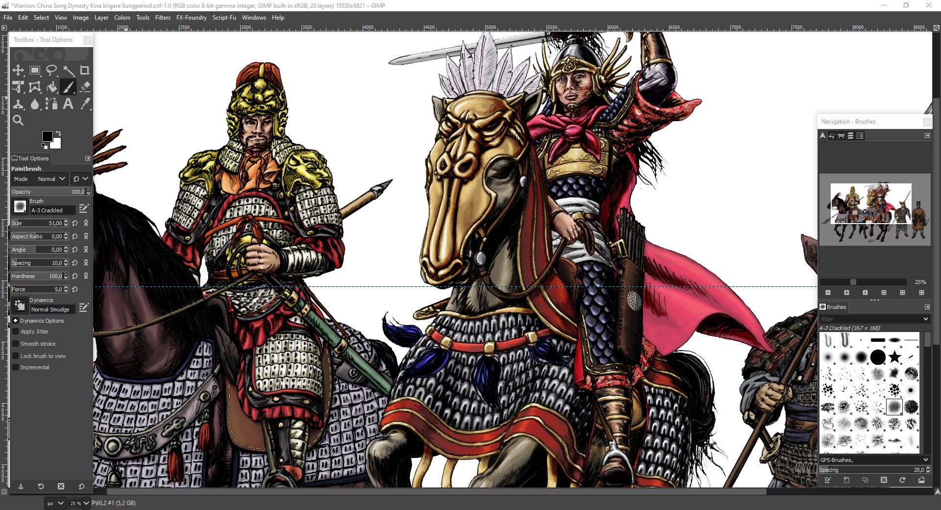Choose the Color Picker eyedropper tool
The width and height of the screenshot is (941, 510).
pyautogui.click(x=85, y=104)
